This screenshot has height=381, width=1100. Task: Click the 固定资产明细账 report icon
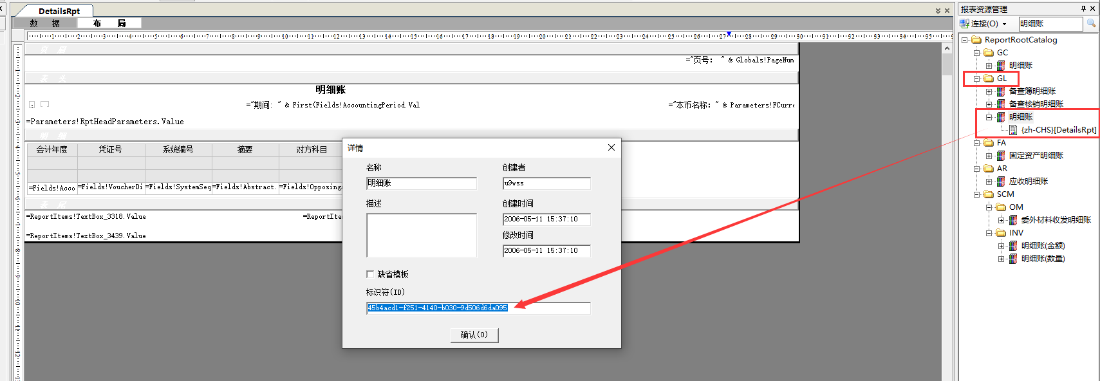(1001, 155)
